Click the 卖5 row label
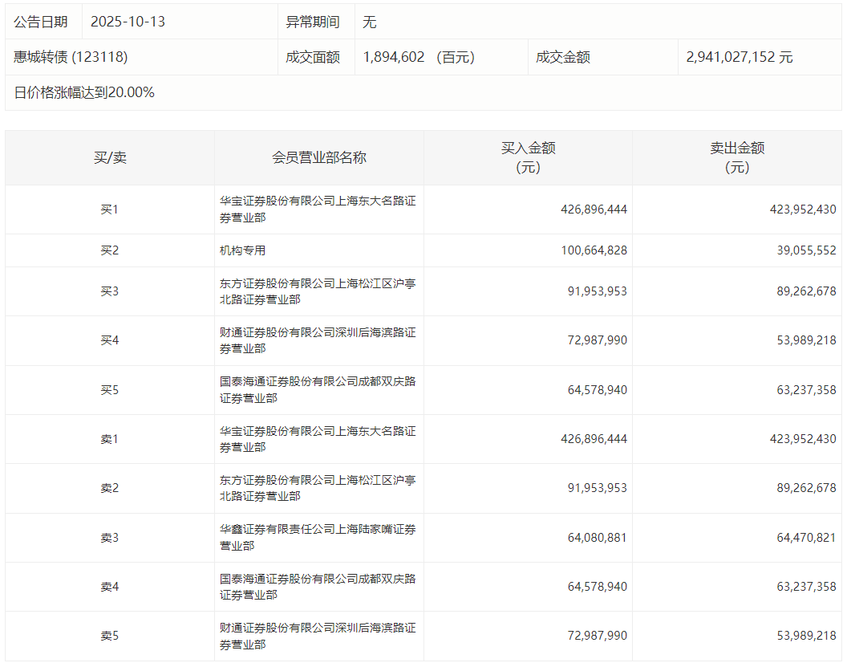Viewport: 847px width, 667px height. [x=109, y=636]
